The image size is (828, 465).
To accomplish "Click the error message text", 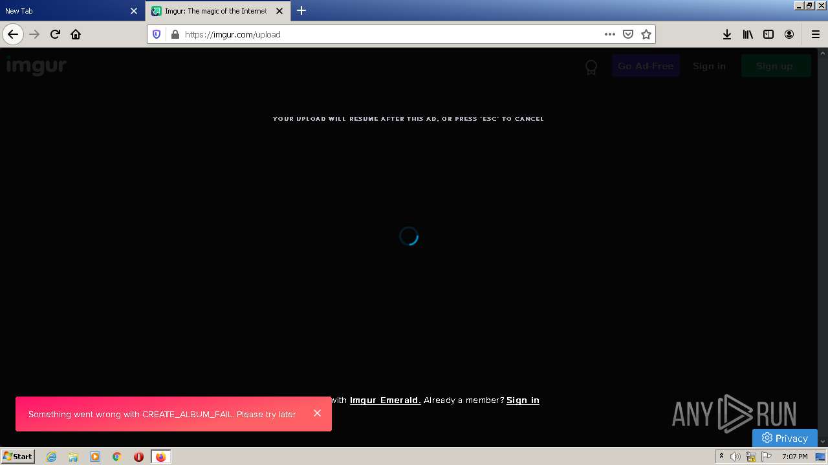I will (162, 415).
